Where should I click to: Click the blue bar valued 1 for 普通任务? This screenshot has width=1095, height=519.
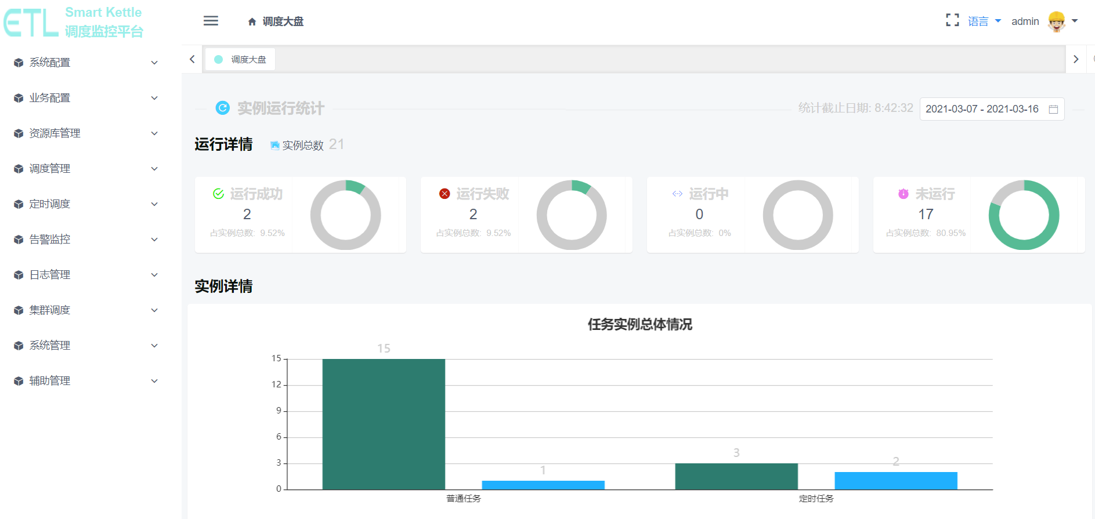[x=543, y=485]
